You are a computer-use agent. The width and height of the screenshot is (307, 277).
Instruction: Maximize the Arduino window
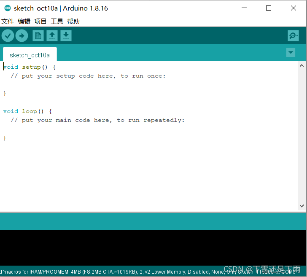(269, 8)
